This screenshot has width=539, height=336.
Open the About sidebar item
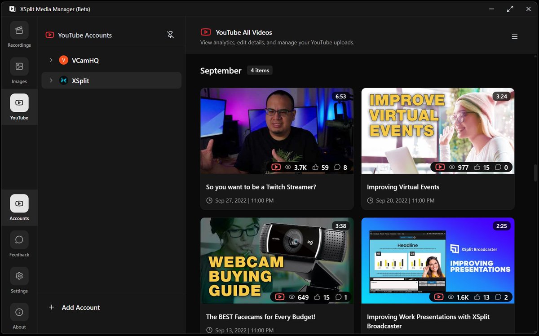click(x=19, y=316)
